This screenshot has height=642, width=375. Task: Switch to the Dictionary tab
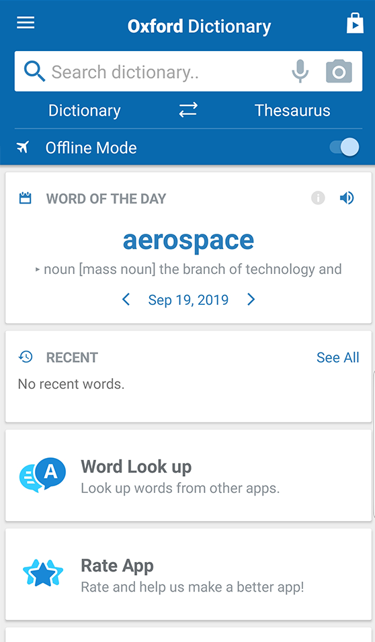click(x=85, y=111)
